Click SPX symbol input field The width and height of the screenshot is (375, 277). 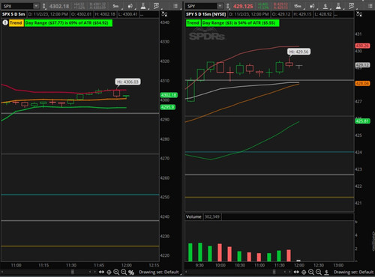[x=17, y=6]
